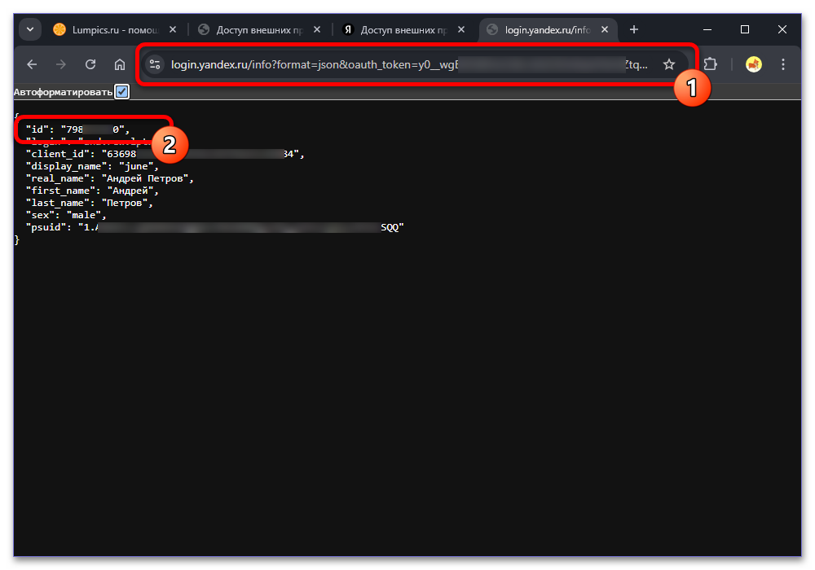
Task: Open the Chrome three-dot menu
Action: point(782,64)
